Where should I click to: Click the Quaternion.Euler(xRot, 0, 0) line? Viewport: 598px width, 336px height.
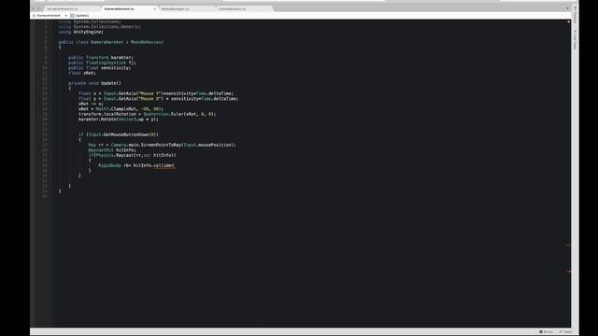tap(148, 114)
